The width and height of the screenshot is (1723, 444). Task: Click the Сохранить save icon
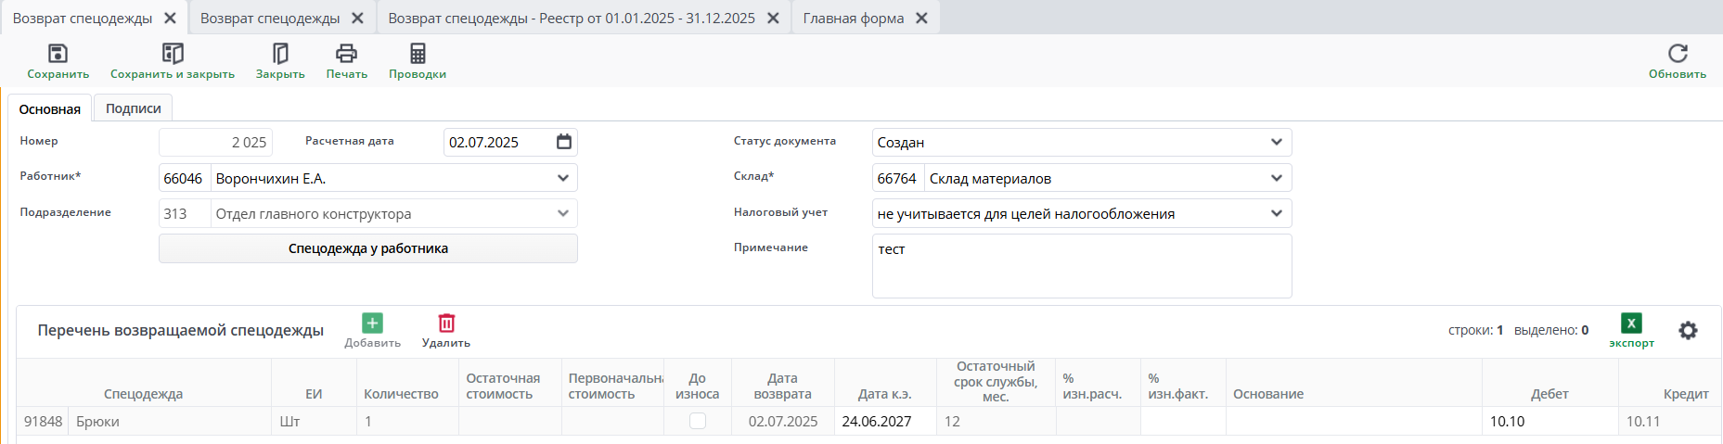58,54
